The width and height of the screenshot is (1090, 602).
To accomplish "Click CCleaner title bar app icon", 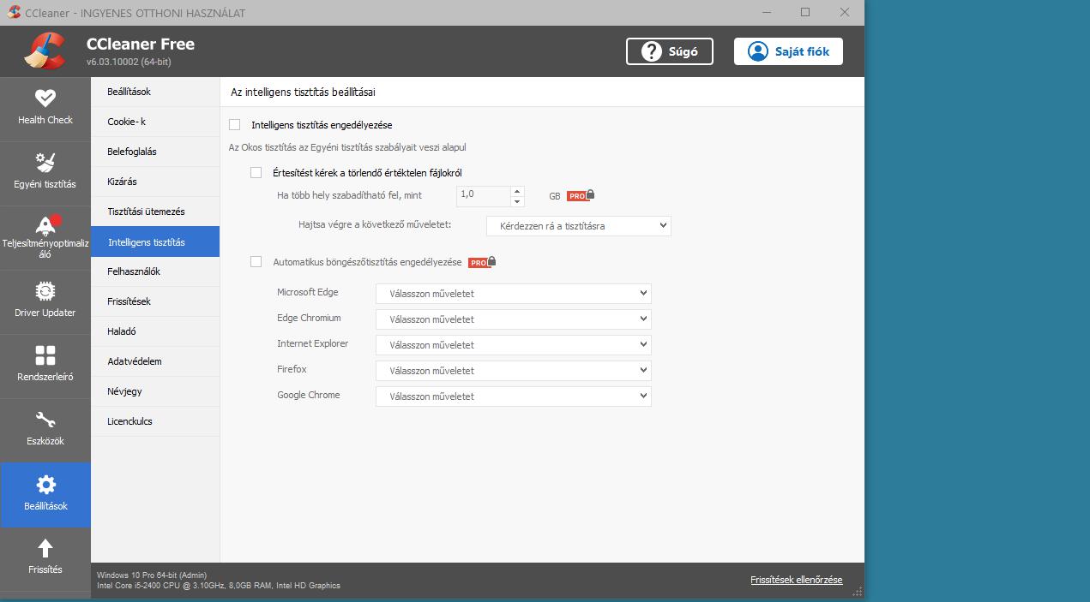I will point(13,12).
